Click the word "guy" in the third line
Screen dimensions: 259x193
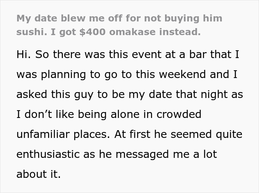tap(84, 95)
